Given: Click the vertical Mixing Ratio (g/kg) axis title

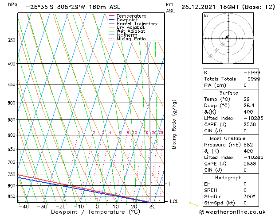Looking at the screenshot, I should [x=174, y=124].
